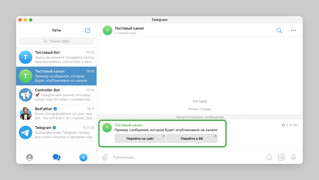Viewport: 319px width, 180px height.
Task: Click the search magnifier in channel header
Action: point(279,30)
